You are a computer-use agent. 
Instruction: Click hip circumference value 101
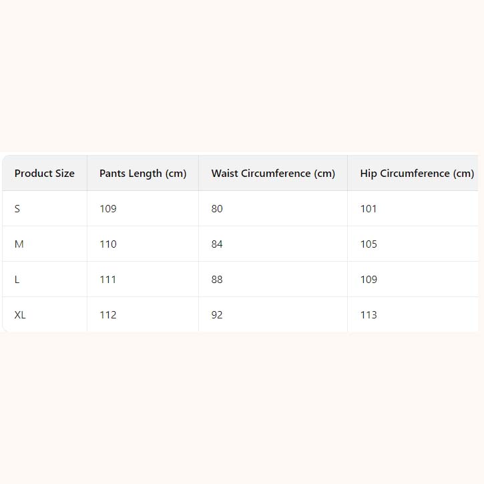click(369, 209)
